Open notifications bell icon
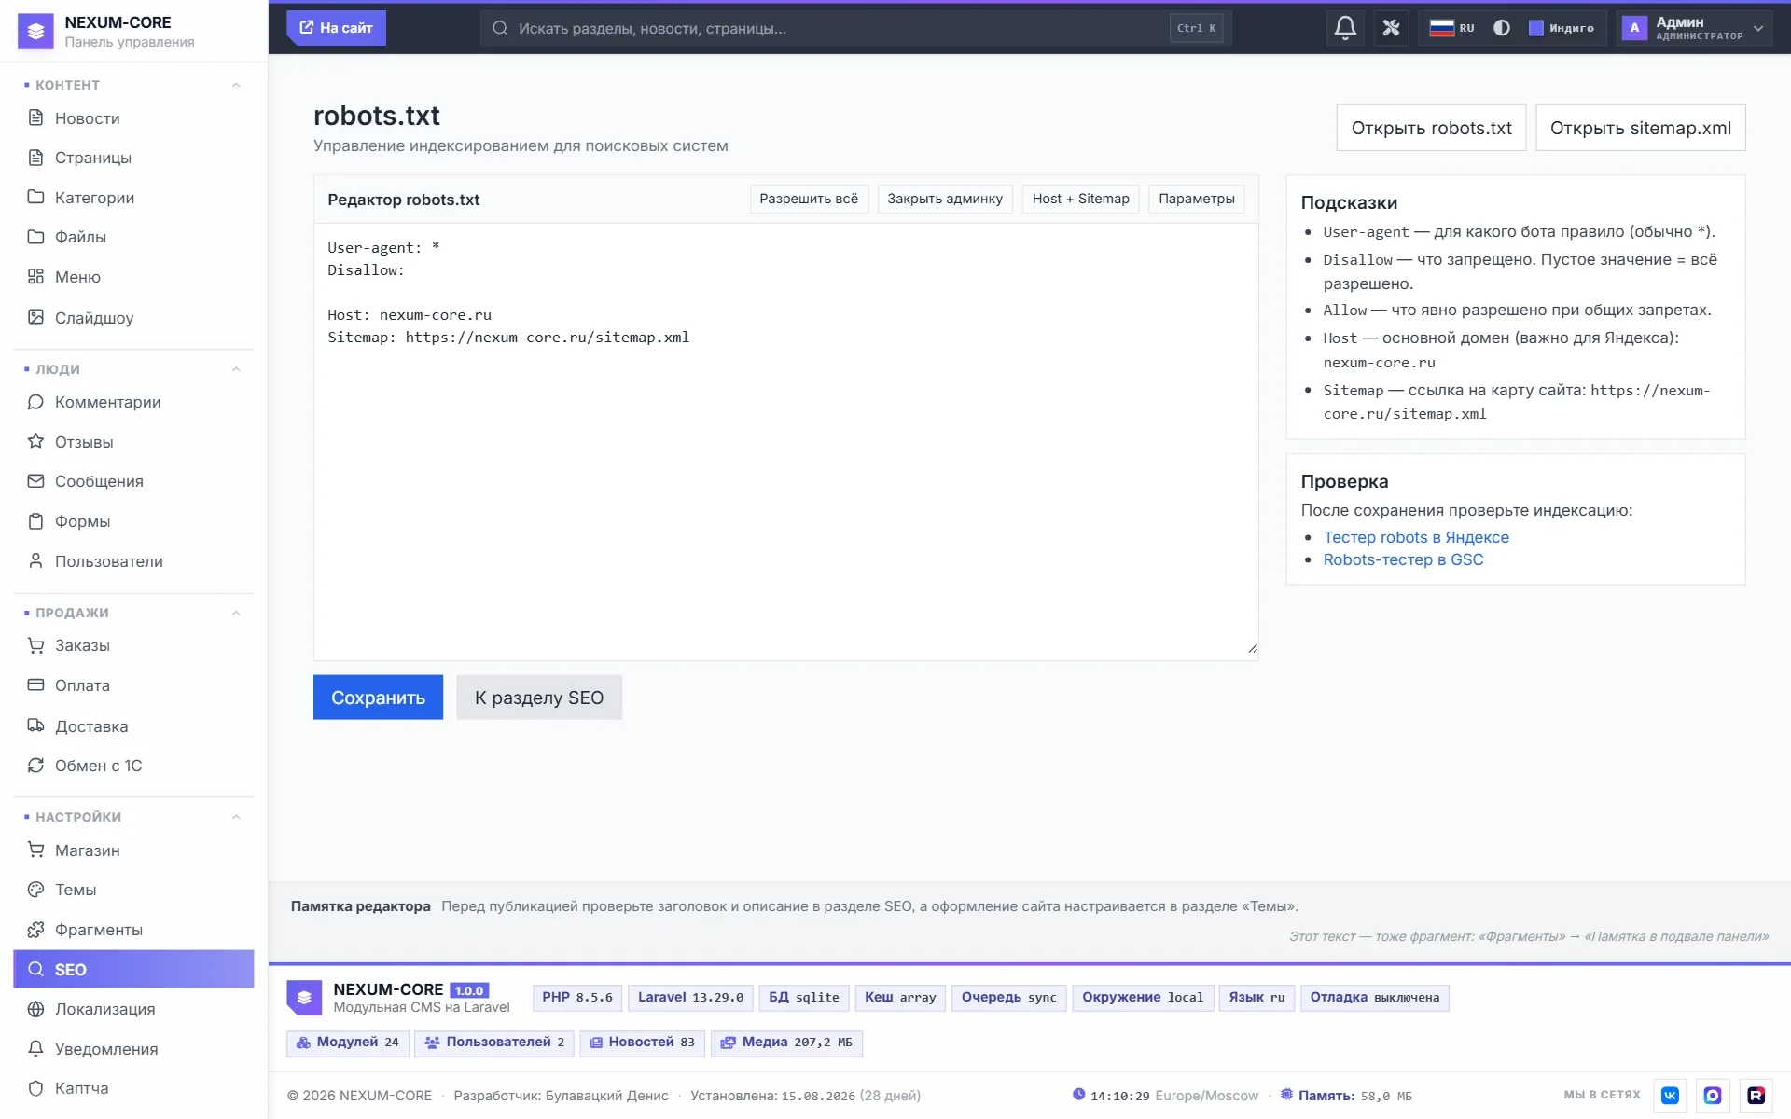The height and width of the screenshot is (1119, 1791). point(1344,28)
